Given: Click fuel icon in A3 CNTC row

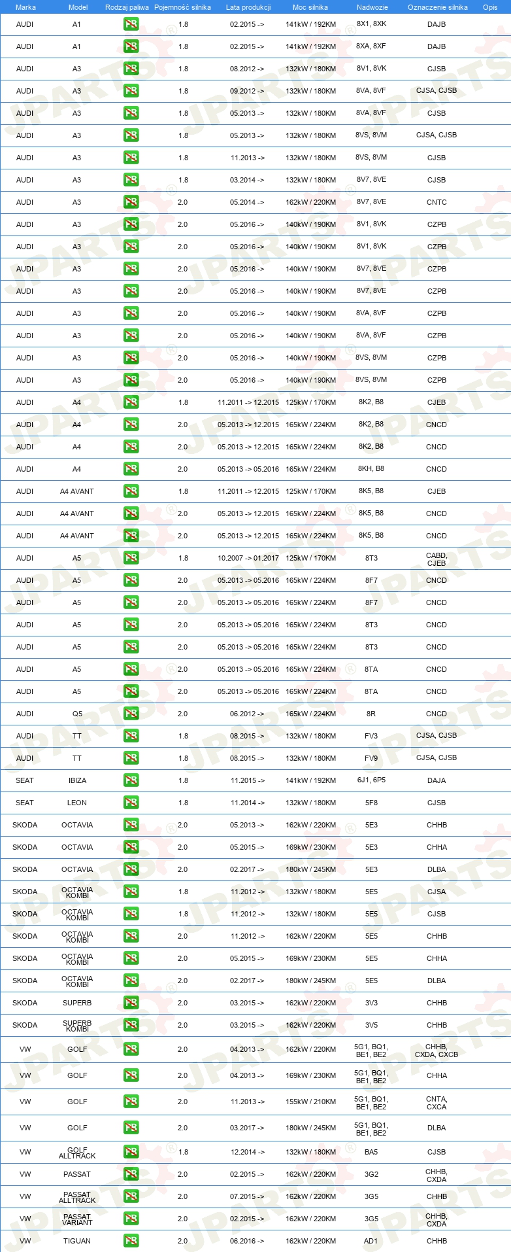Looking at the screenshot, I should pyautogui.click(x=131, y=202).
